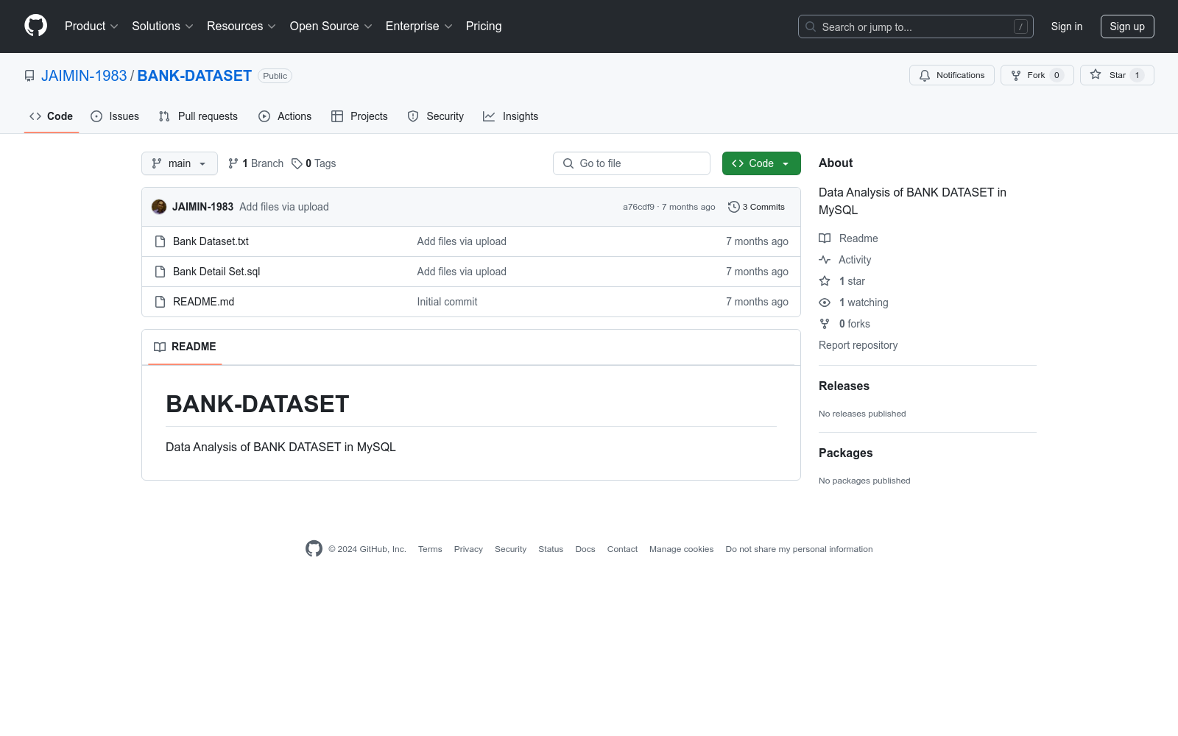Click the star icon beside 1 star

[825, 281]
